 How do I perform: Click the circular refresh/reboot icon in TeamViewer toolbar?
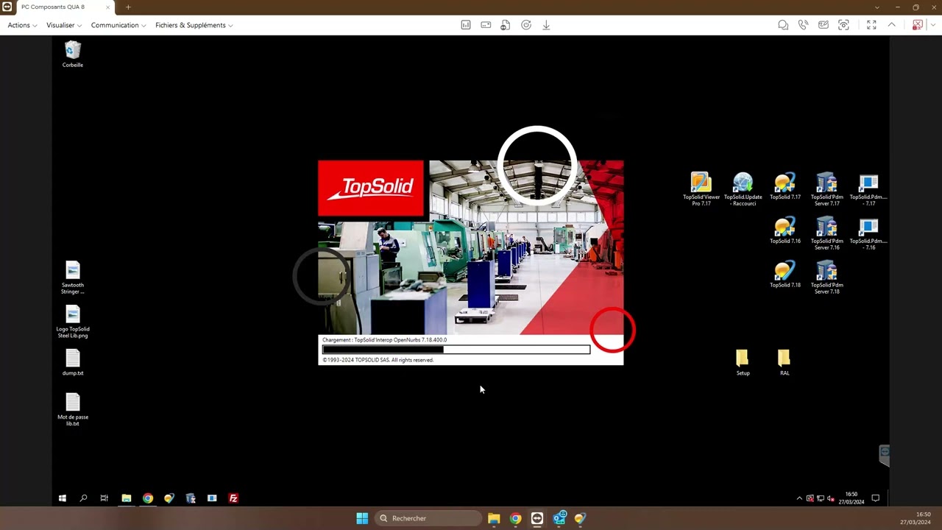coord(526,25)
